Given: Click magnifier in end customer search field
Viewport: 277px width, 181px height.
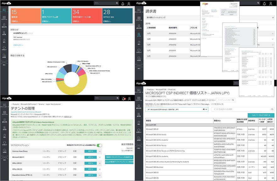Looking at the screenshot, I should [272, 109].
